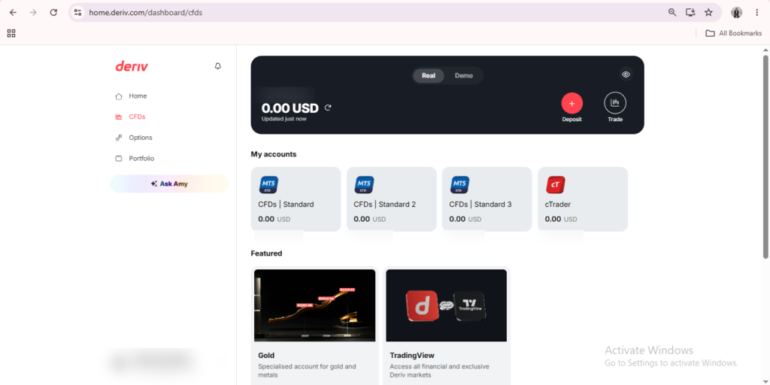This screenshot has width=770, height=385.
Task: Click MT5 icon on CFDs | Standard 2 card
Action: tap(364, 185)
